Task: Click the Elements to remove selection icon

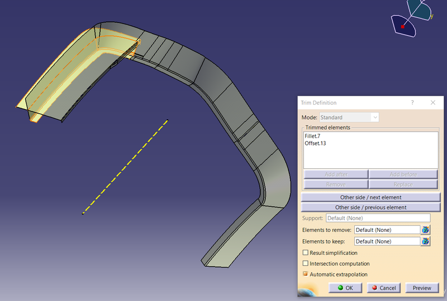Action: click(426, 230)
